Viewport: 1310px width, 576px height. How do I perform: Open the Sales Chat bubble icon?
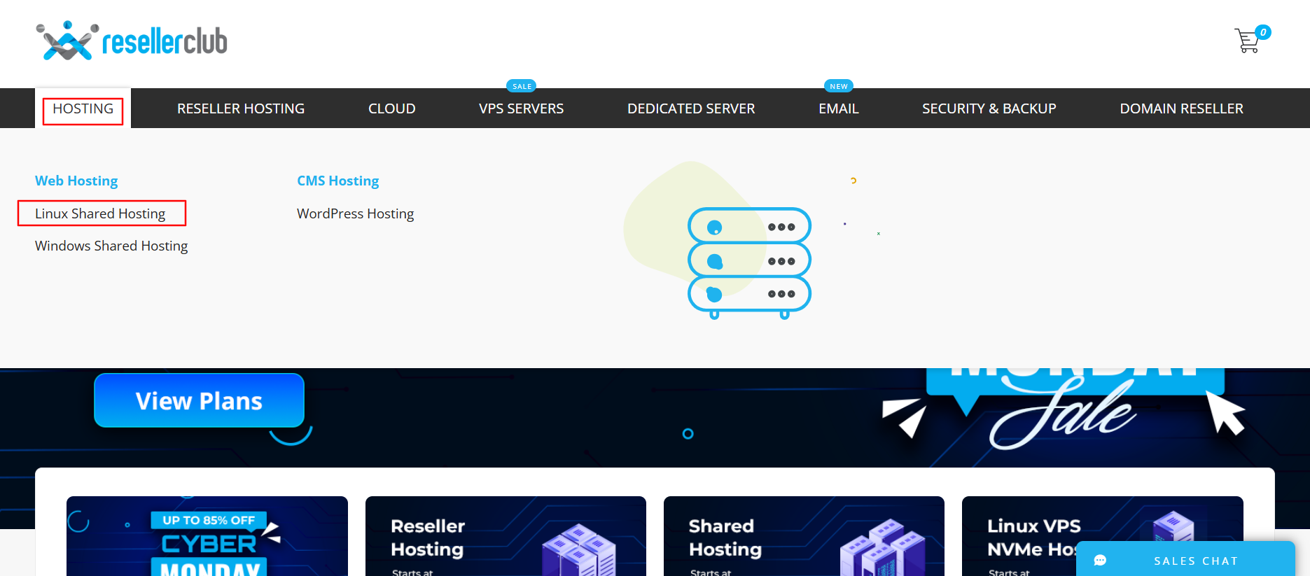[1100, 561]
